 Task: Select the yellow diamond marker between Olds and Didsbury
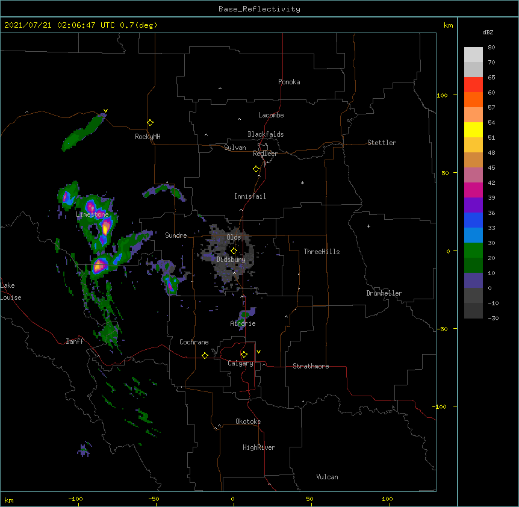234,251
